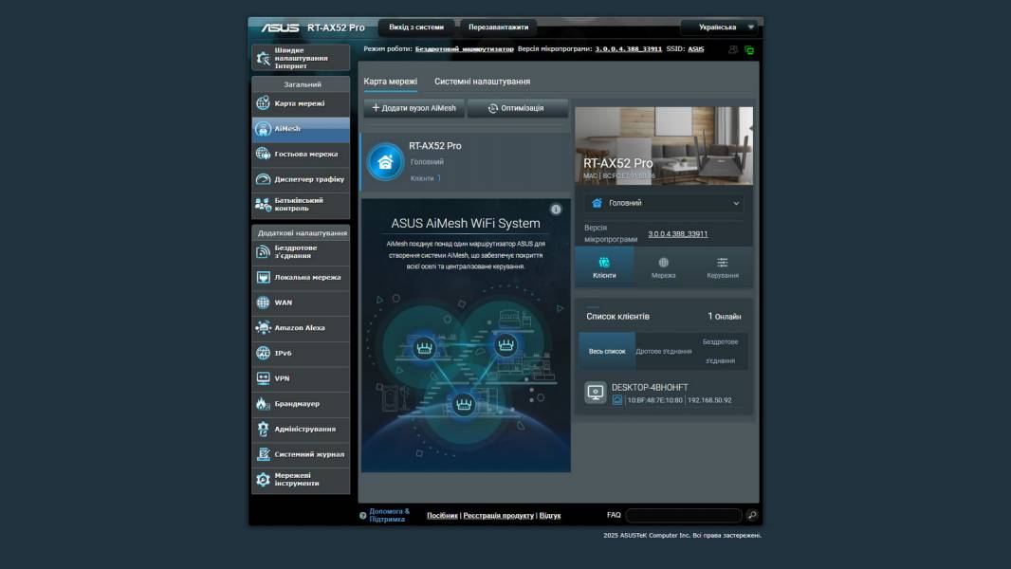The image size is (1011, 569).
Task: Click the Перезавантажити button
Action: (497, 28)
